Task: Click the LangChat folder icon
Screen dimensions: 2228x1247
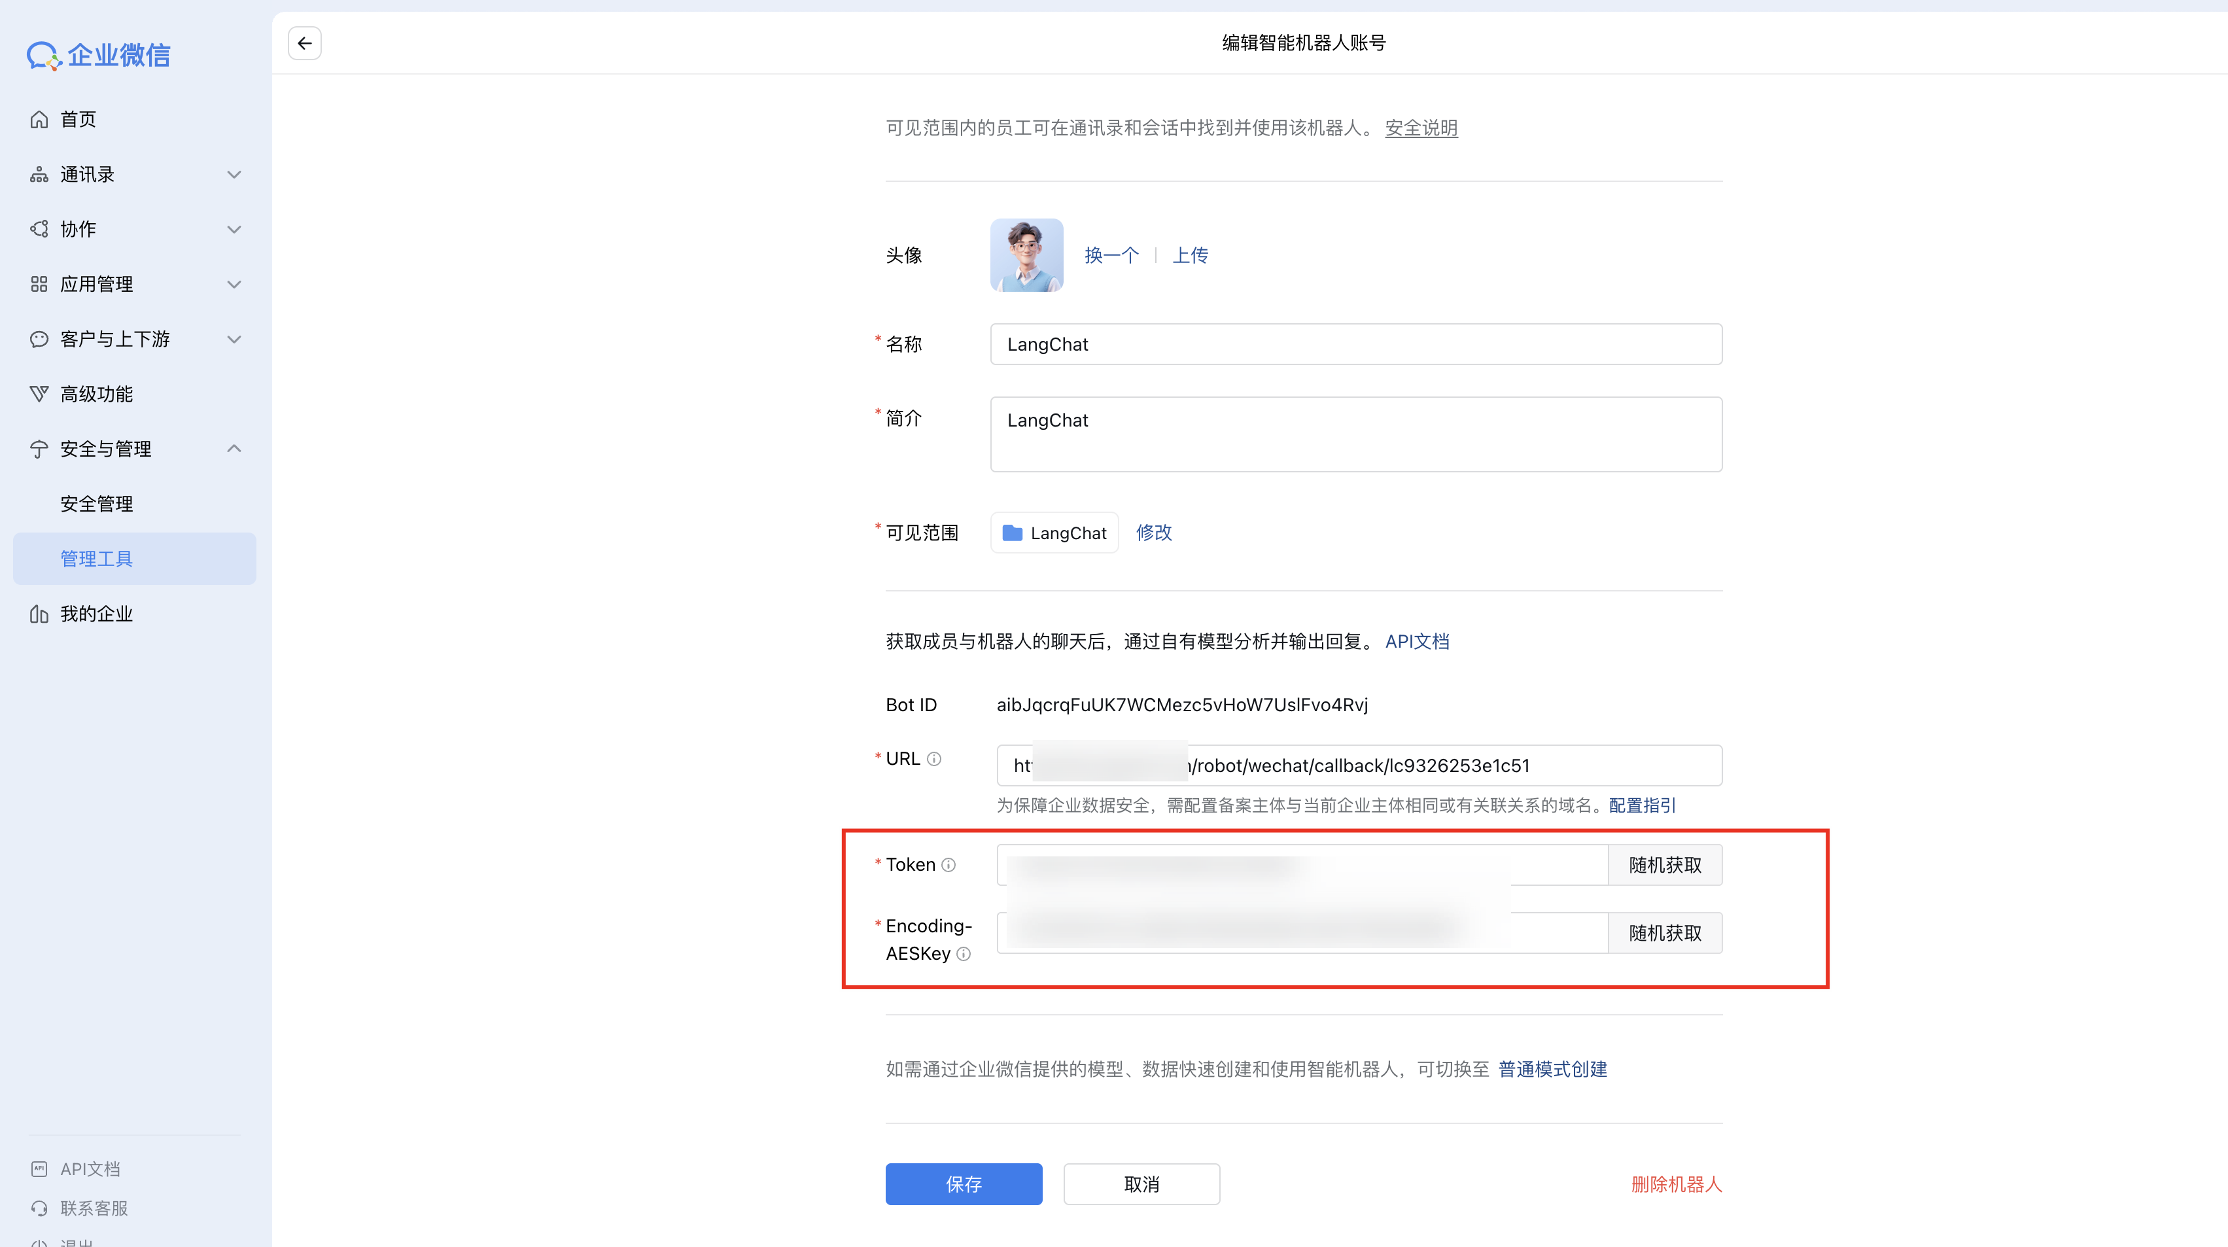Action: click(x=1012, y=533)
